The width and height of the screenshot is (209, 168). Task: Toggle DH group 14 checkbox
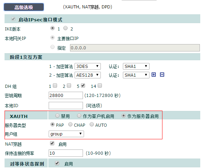[100, 85]
